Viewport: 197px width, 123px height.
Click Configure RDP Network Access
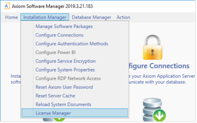click(68, 78)
